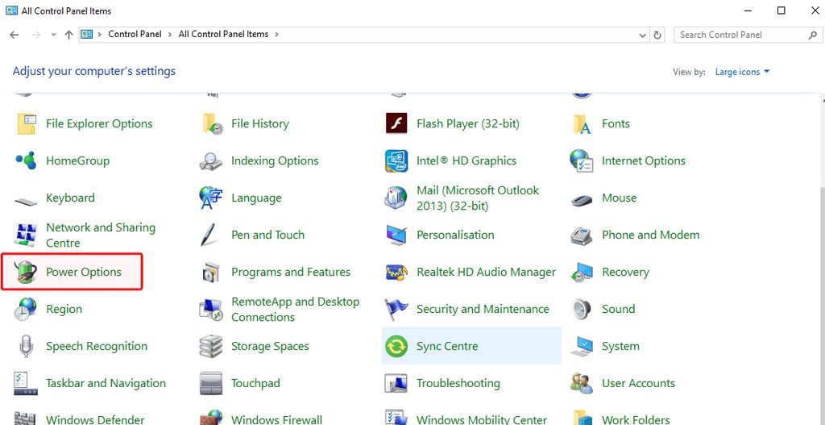Click the Keyboard text label
Screen dimensions: 825x425
point(71,198)
